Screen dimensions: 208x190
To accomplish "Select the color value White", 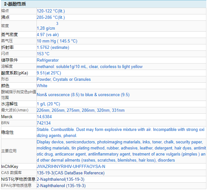I will point(42,86).
